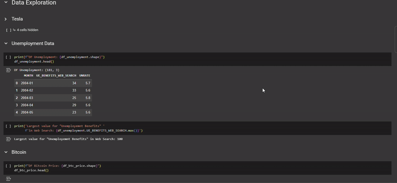This screenshot has height=183, width=397.
Task: Click web search value 23
Action: [74, 112]
